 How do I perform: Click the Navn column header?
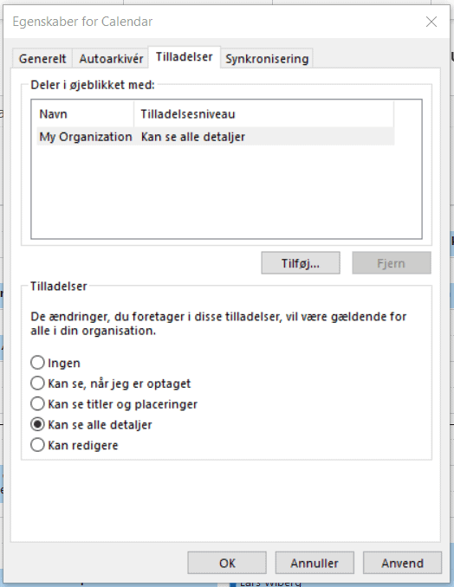(86, 113)
